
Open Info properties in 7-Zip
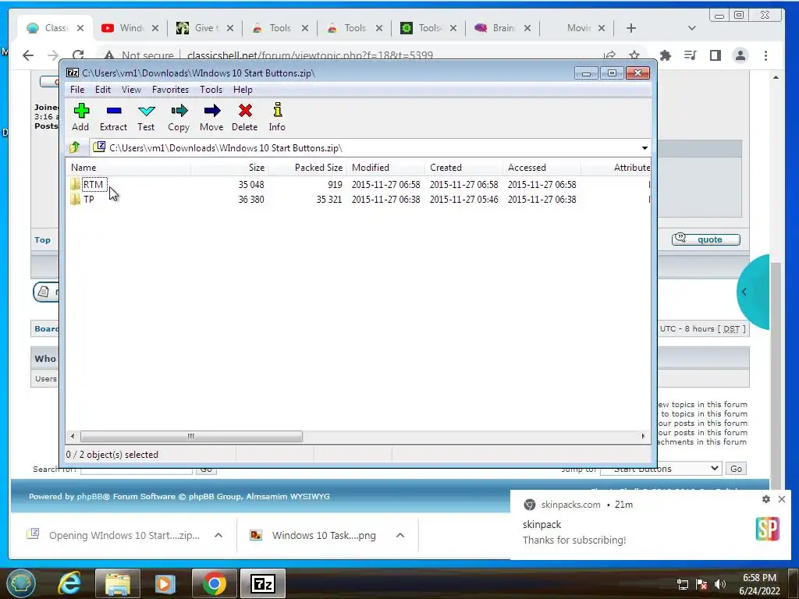277,117
